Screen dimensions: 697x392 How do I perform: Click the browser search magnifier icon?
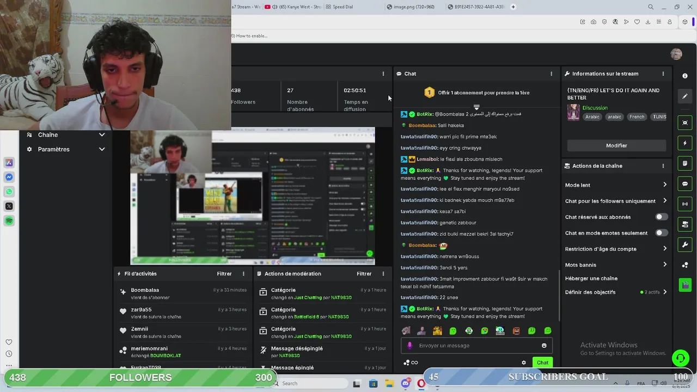coord(651,7)
